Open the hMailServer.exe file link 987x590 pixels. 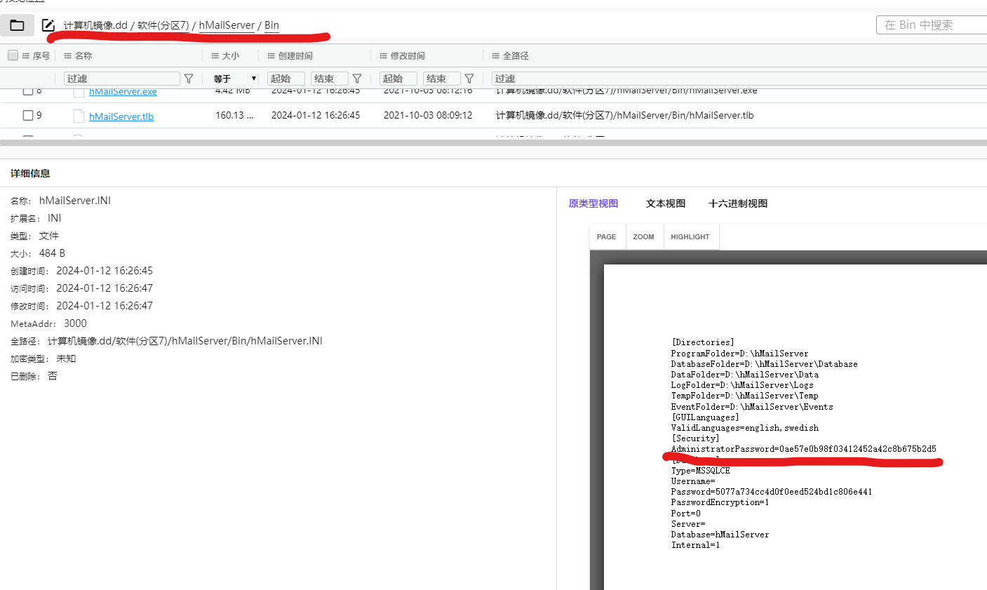click(x=123, y=92)
